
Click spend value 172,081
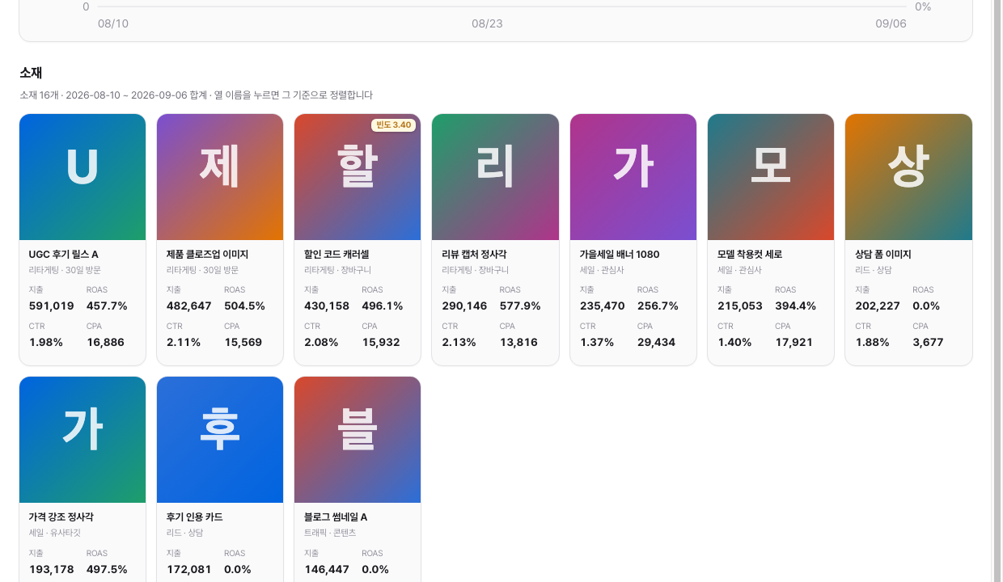coord(189,570)
